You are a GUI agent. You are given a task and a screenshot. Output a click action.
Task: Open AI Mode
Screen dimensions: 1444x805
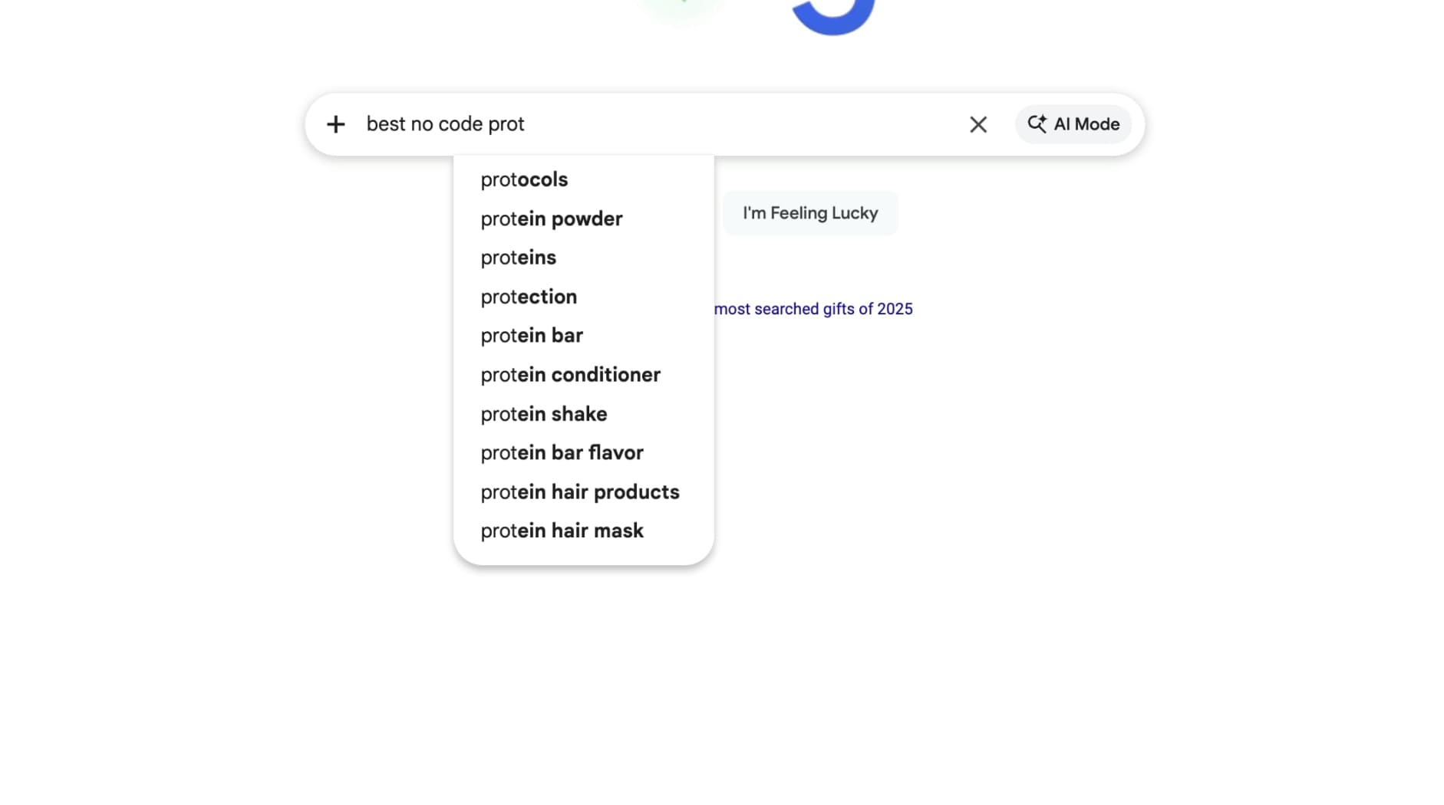(1073, 123)
